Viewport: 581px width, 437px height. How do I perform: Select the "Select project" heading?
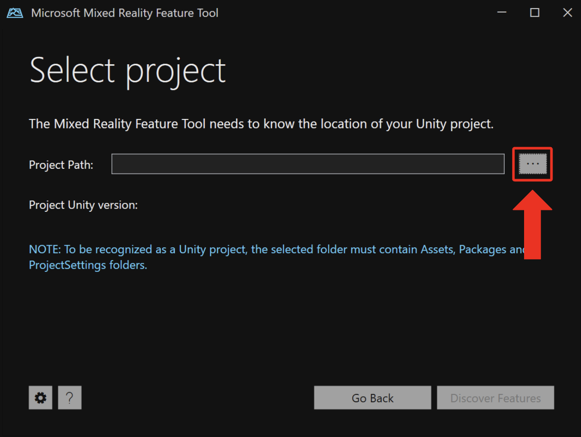tap(128, 71)
